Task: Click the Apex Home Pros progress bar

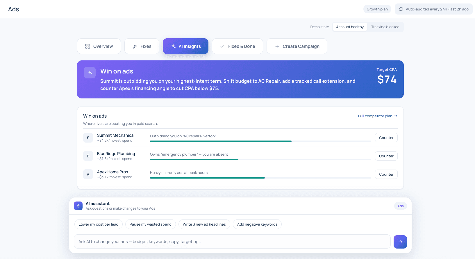Action: click(x=260, y=178)
